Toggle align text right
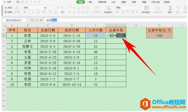Viewport: 188px width, 112px height. point(78,12)
